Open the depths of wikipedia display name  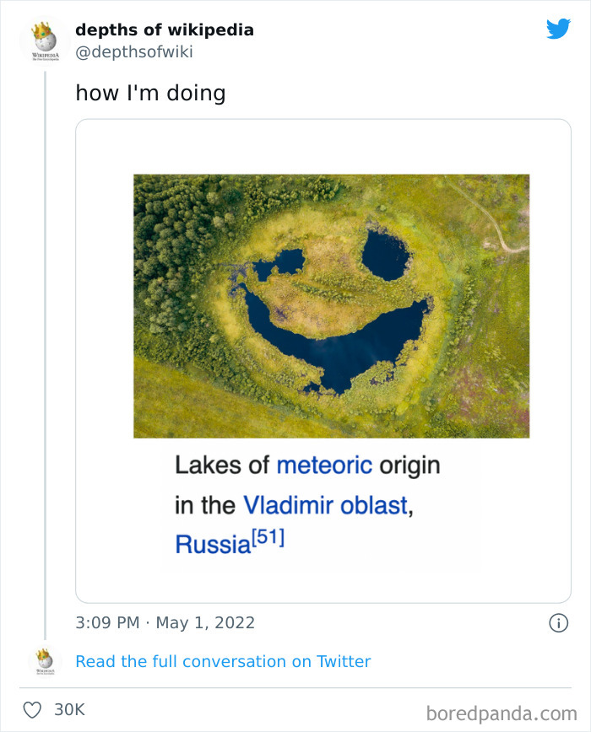[165, 30]
